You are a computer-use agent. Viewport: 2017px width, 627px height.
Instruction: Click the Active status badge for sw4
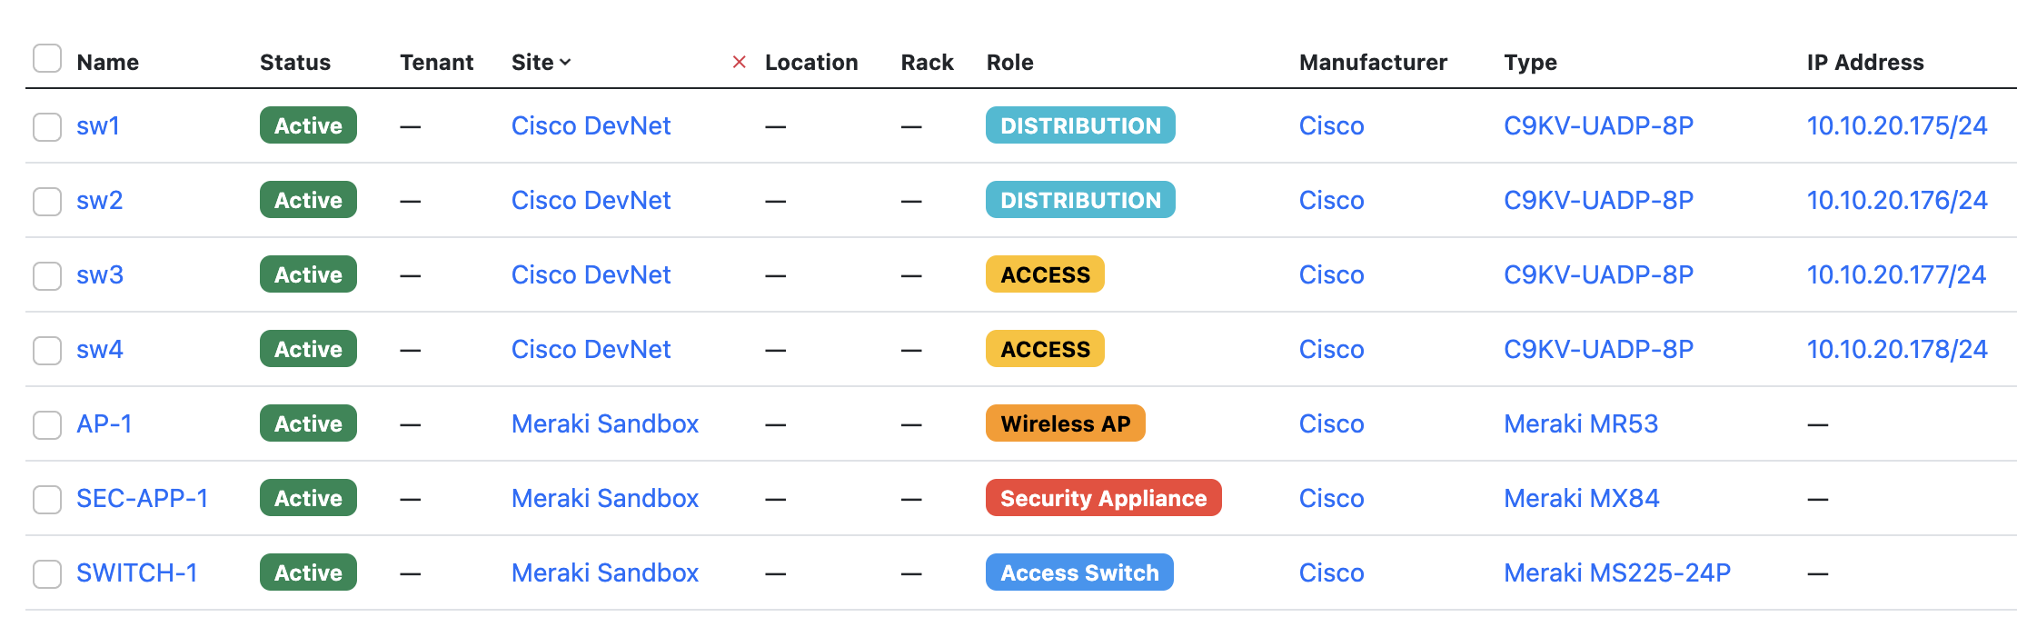(308, 349)
